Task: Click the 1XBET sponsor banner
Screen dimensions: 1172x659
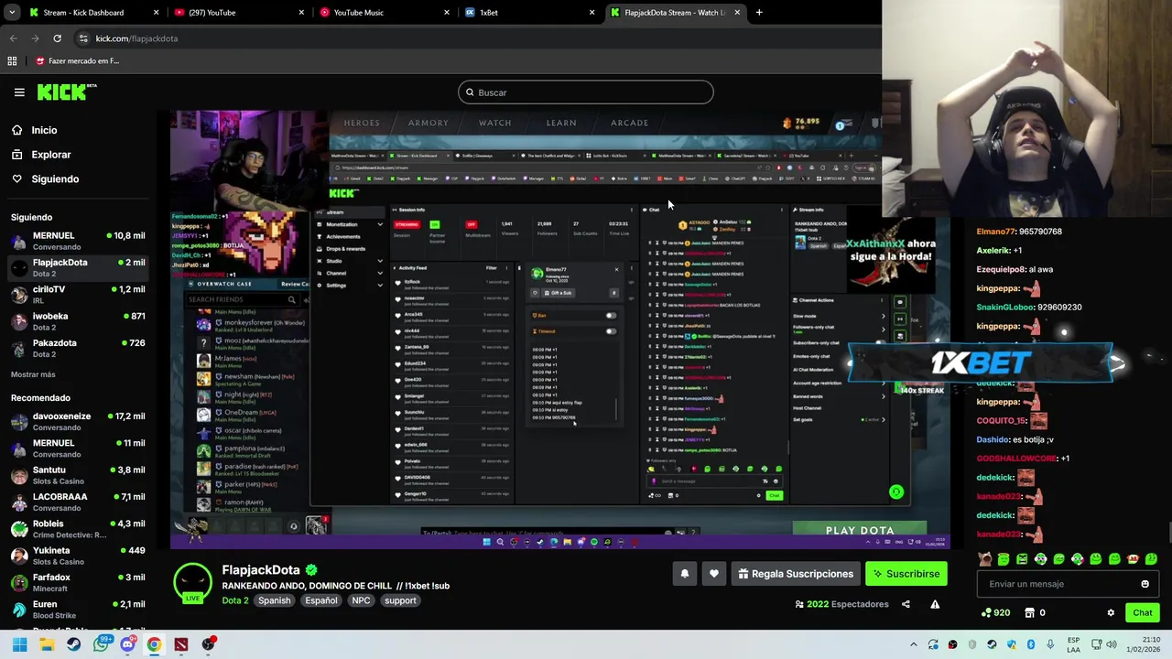Action: click(x=981, y=363)
